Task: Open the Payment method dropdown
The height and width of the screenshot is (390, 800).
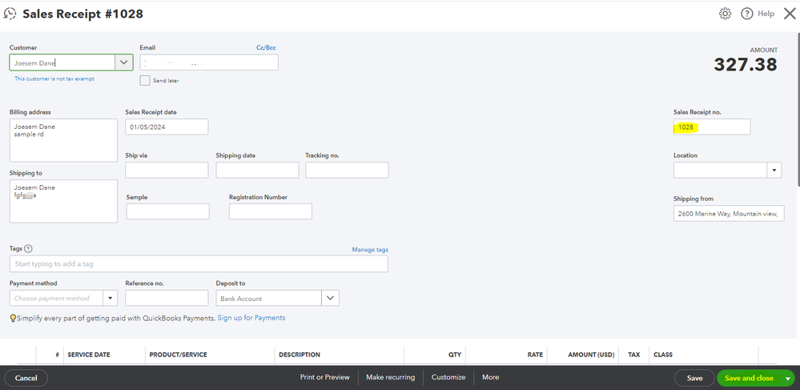Action: (110, 298)
